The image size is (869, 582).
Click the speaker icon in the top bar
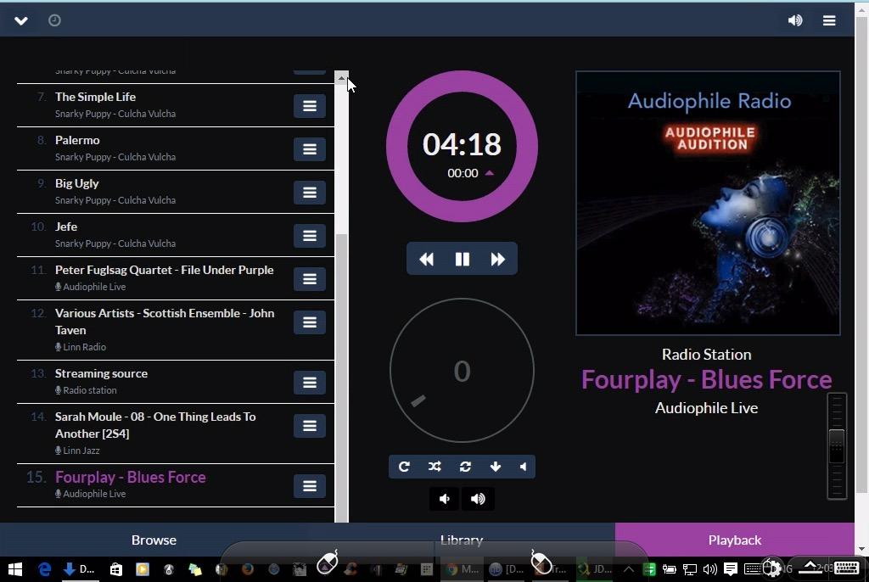coord(794,20)
